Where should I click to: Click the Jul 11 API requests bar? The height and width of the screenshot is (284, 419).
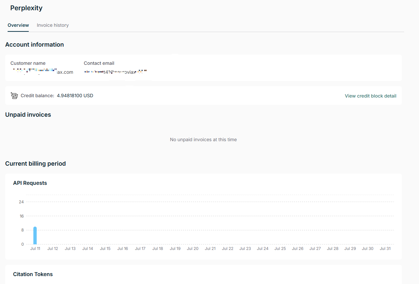click(x=35, y=236)
